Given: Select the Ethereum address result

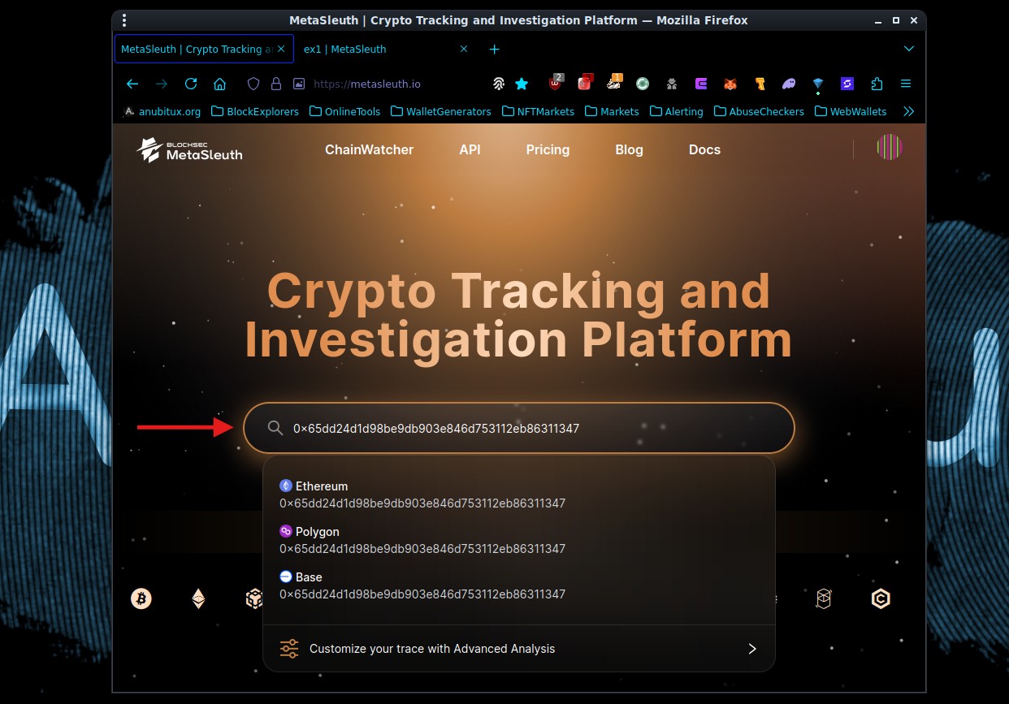Looking at the screenshot, I should click(518, 495).
